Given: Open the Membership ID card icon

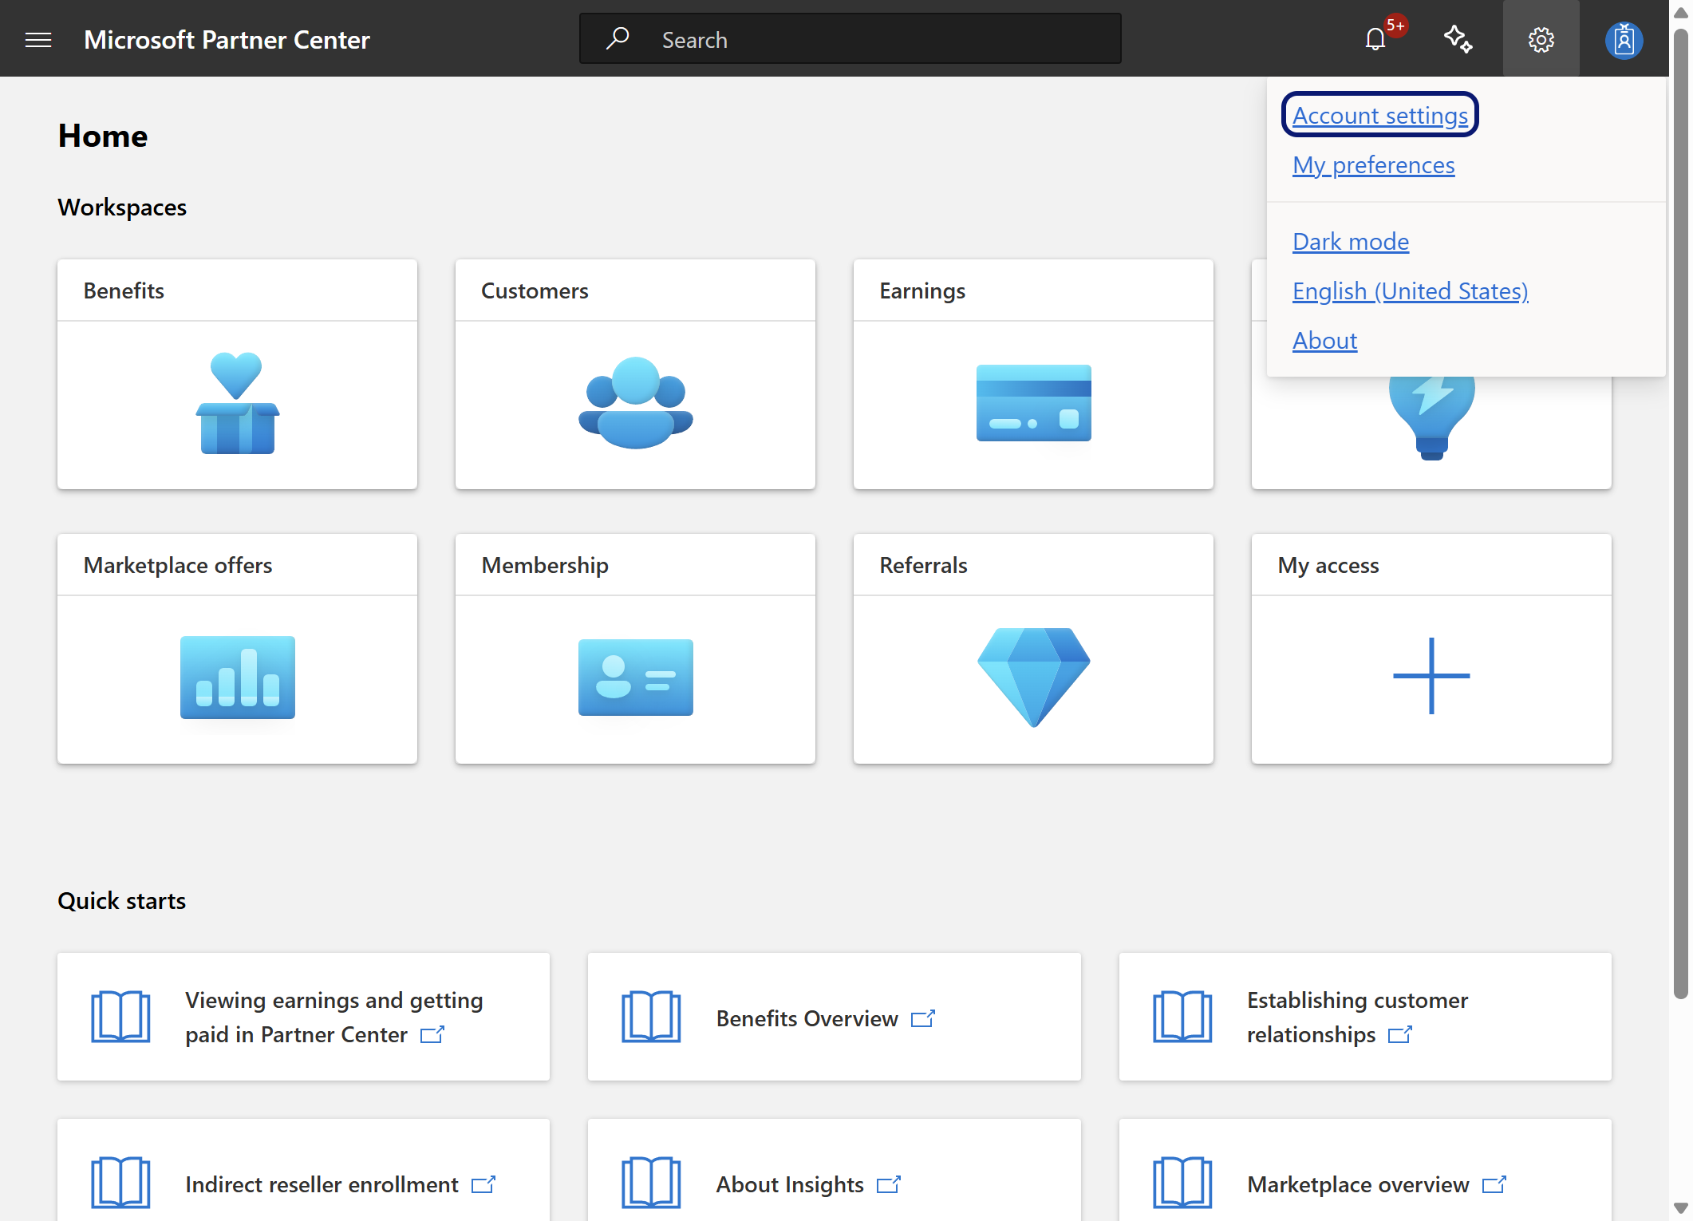Looking at the screenshot, I should point(636,678).
